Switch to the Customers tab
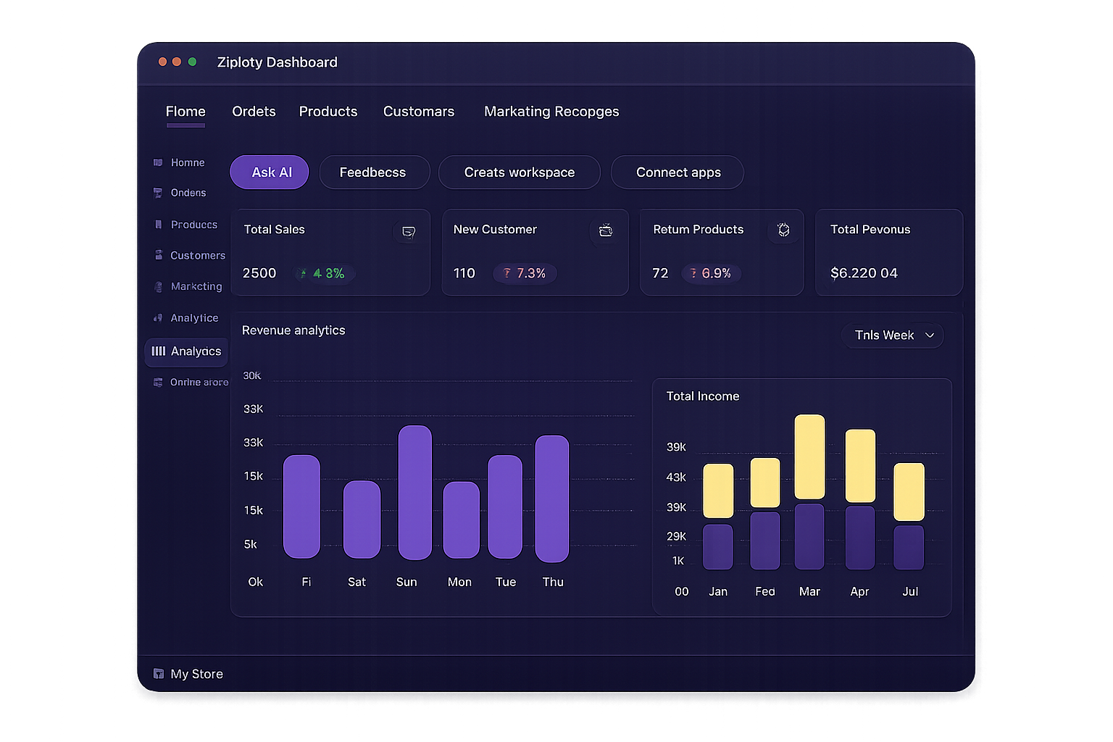Viewport: 1113px width, 742px height. click(x=418, y=112)
